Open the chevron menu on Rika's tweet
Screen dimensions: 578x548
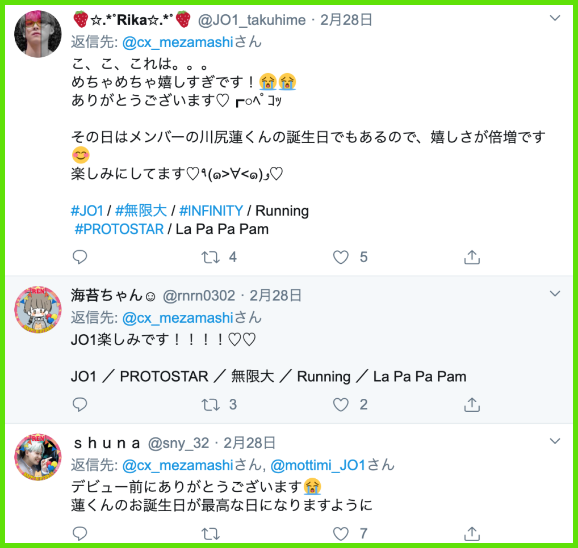pos(555,18)
